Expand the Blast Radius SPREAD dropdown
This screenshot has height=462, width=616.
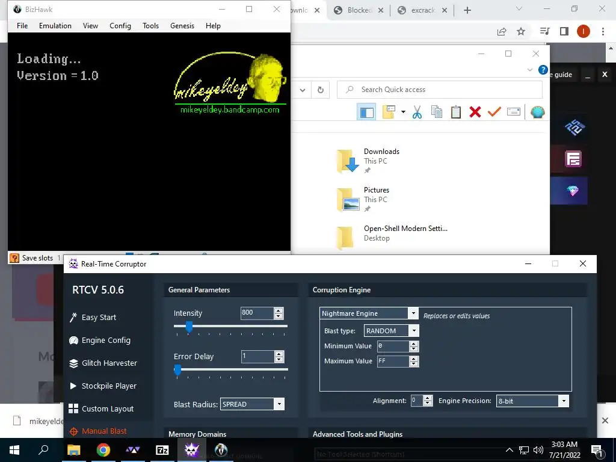click(x=279, y=404)
